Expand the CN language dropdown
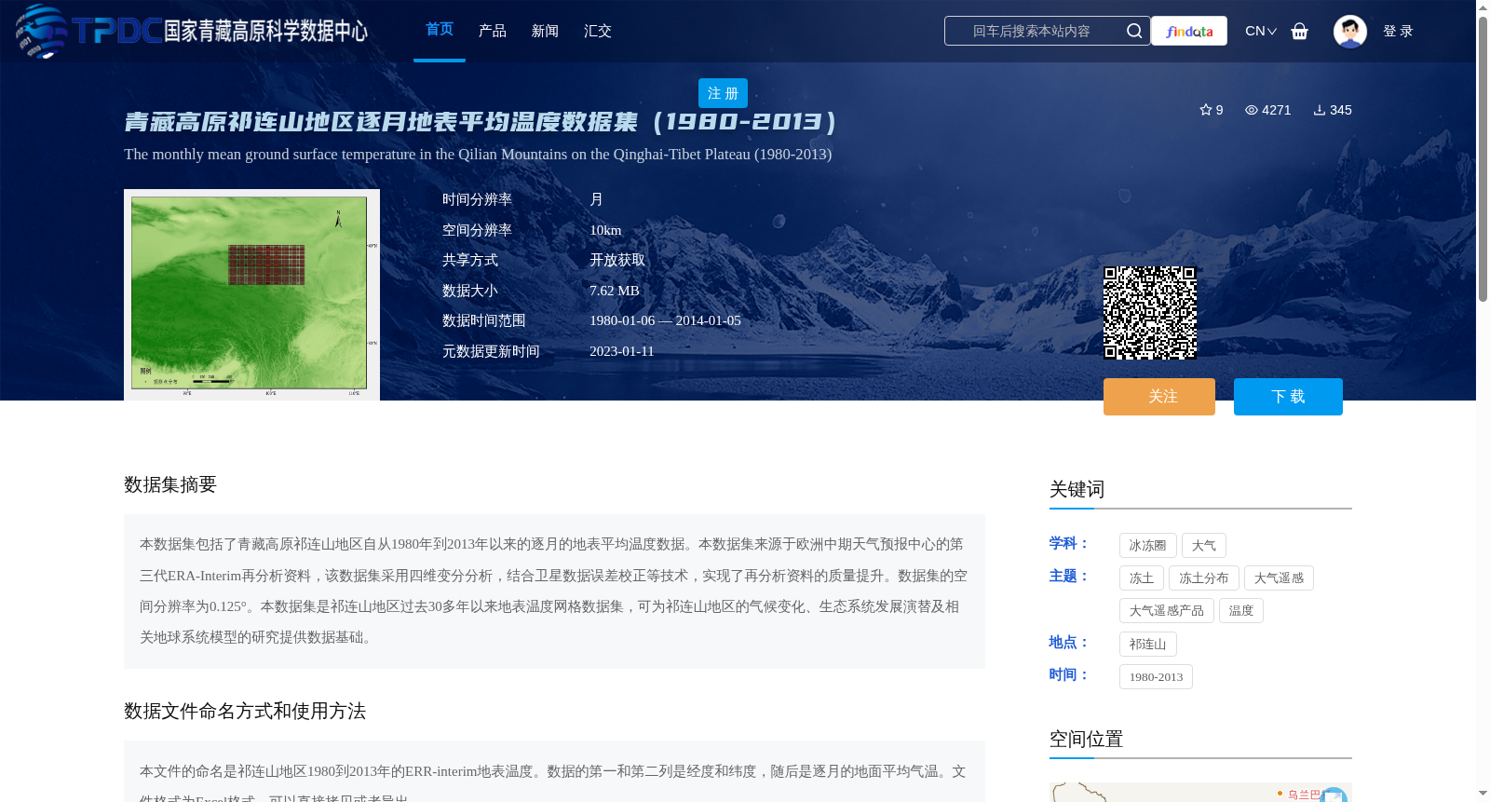 coord(1261,31)
